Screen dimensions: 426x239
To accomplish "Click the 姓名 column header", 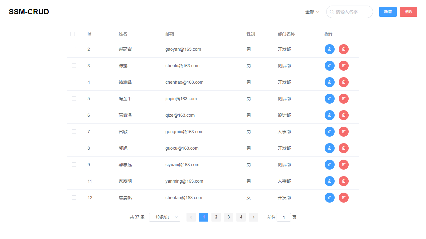I will [x=123, y=34].
